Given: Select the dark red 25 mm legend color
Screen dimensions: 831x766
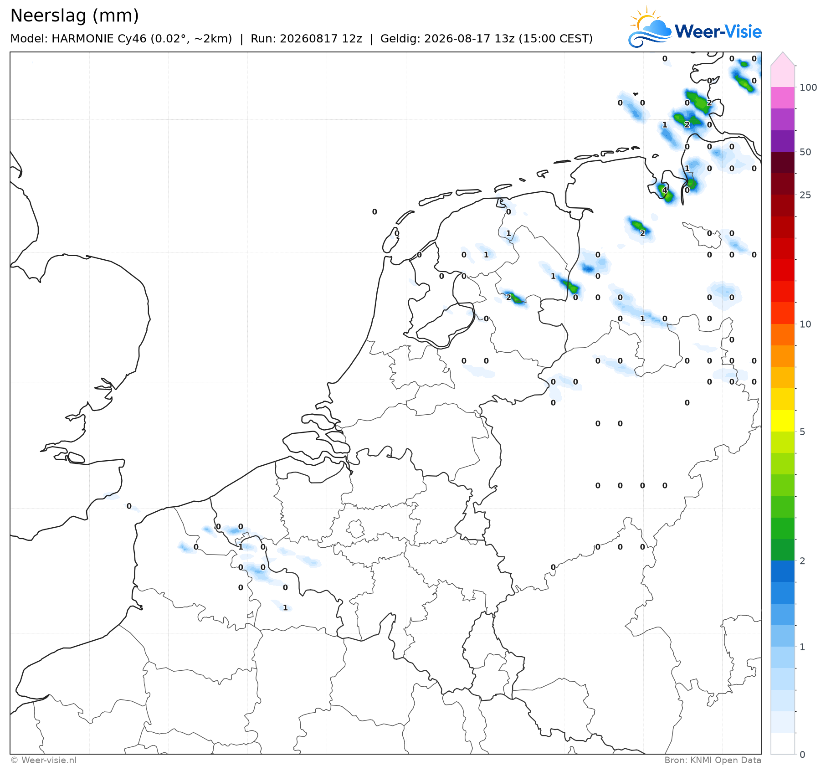Looking at the screenshot, I should (x=783, y=184).
